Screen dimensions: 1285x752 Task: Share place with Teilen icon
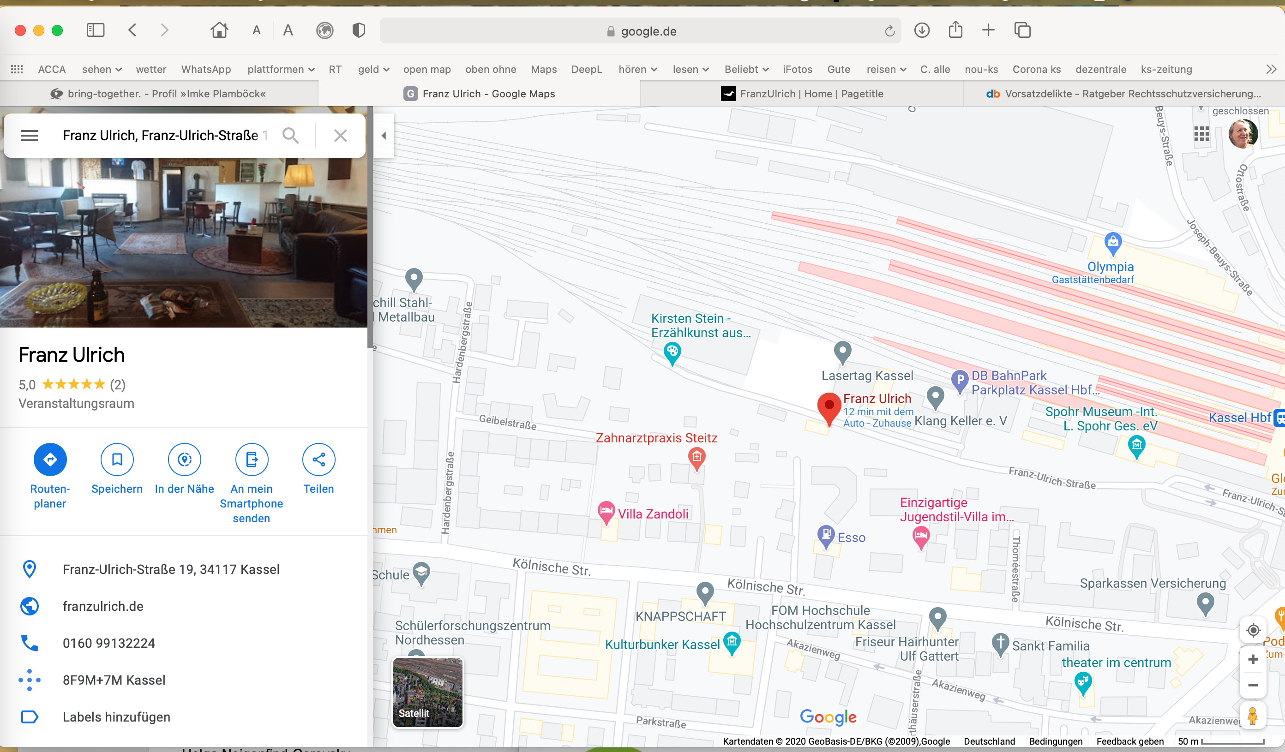point(318,460)
